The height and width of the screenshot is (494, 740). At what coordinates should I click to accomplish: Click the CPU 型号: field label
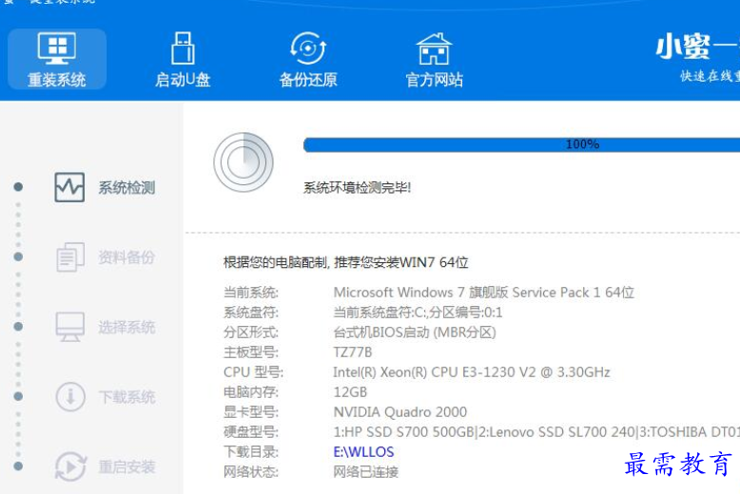pyautogui.click(x=253, y=371)
